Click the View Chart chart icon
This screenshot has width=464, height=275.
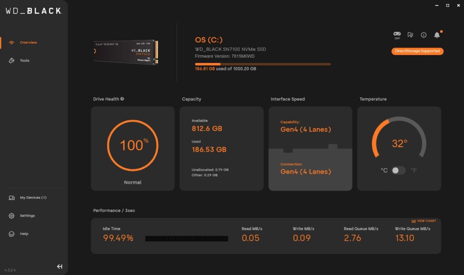click(x=413, y=221)
